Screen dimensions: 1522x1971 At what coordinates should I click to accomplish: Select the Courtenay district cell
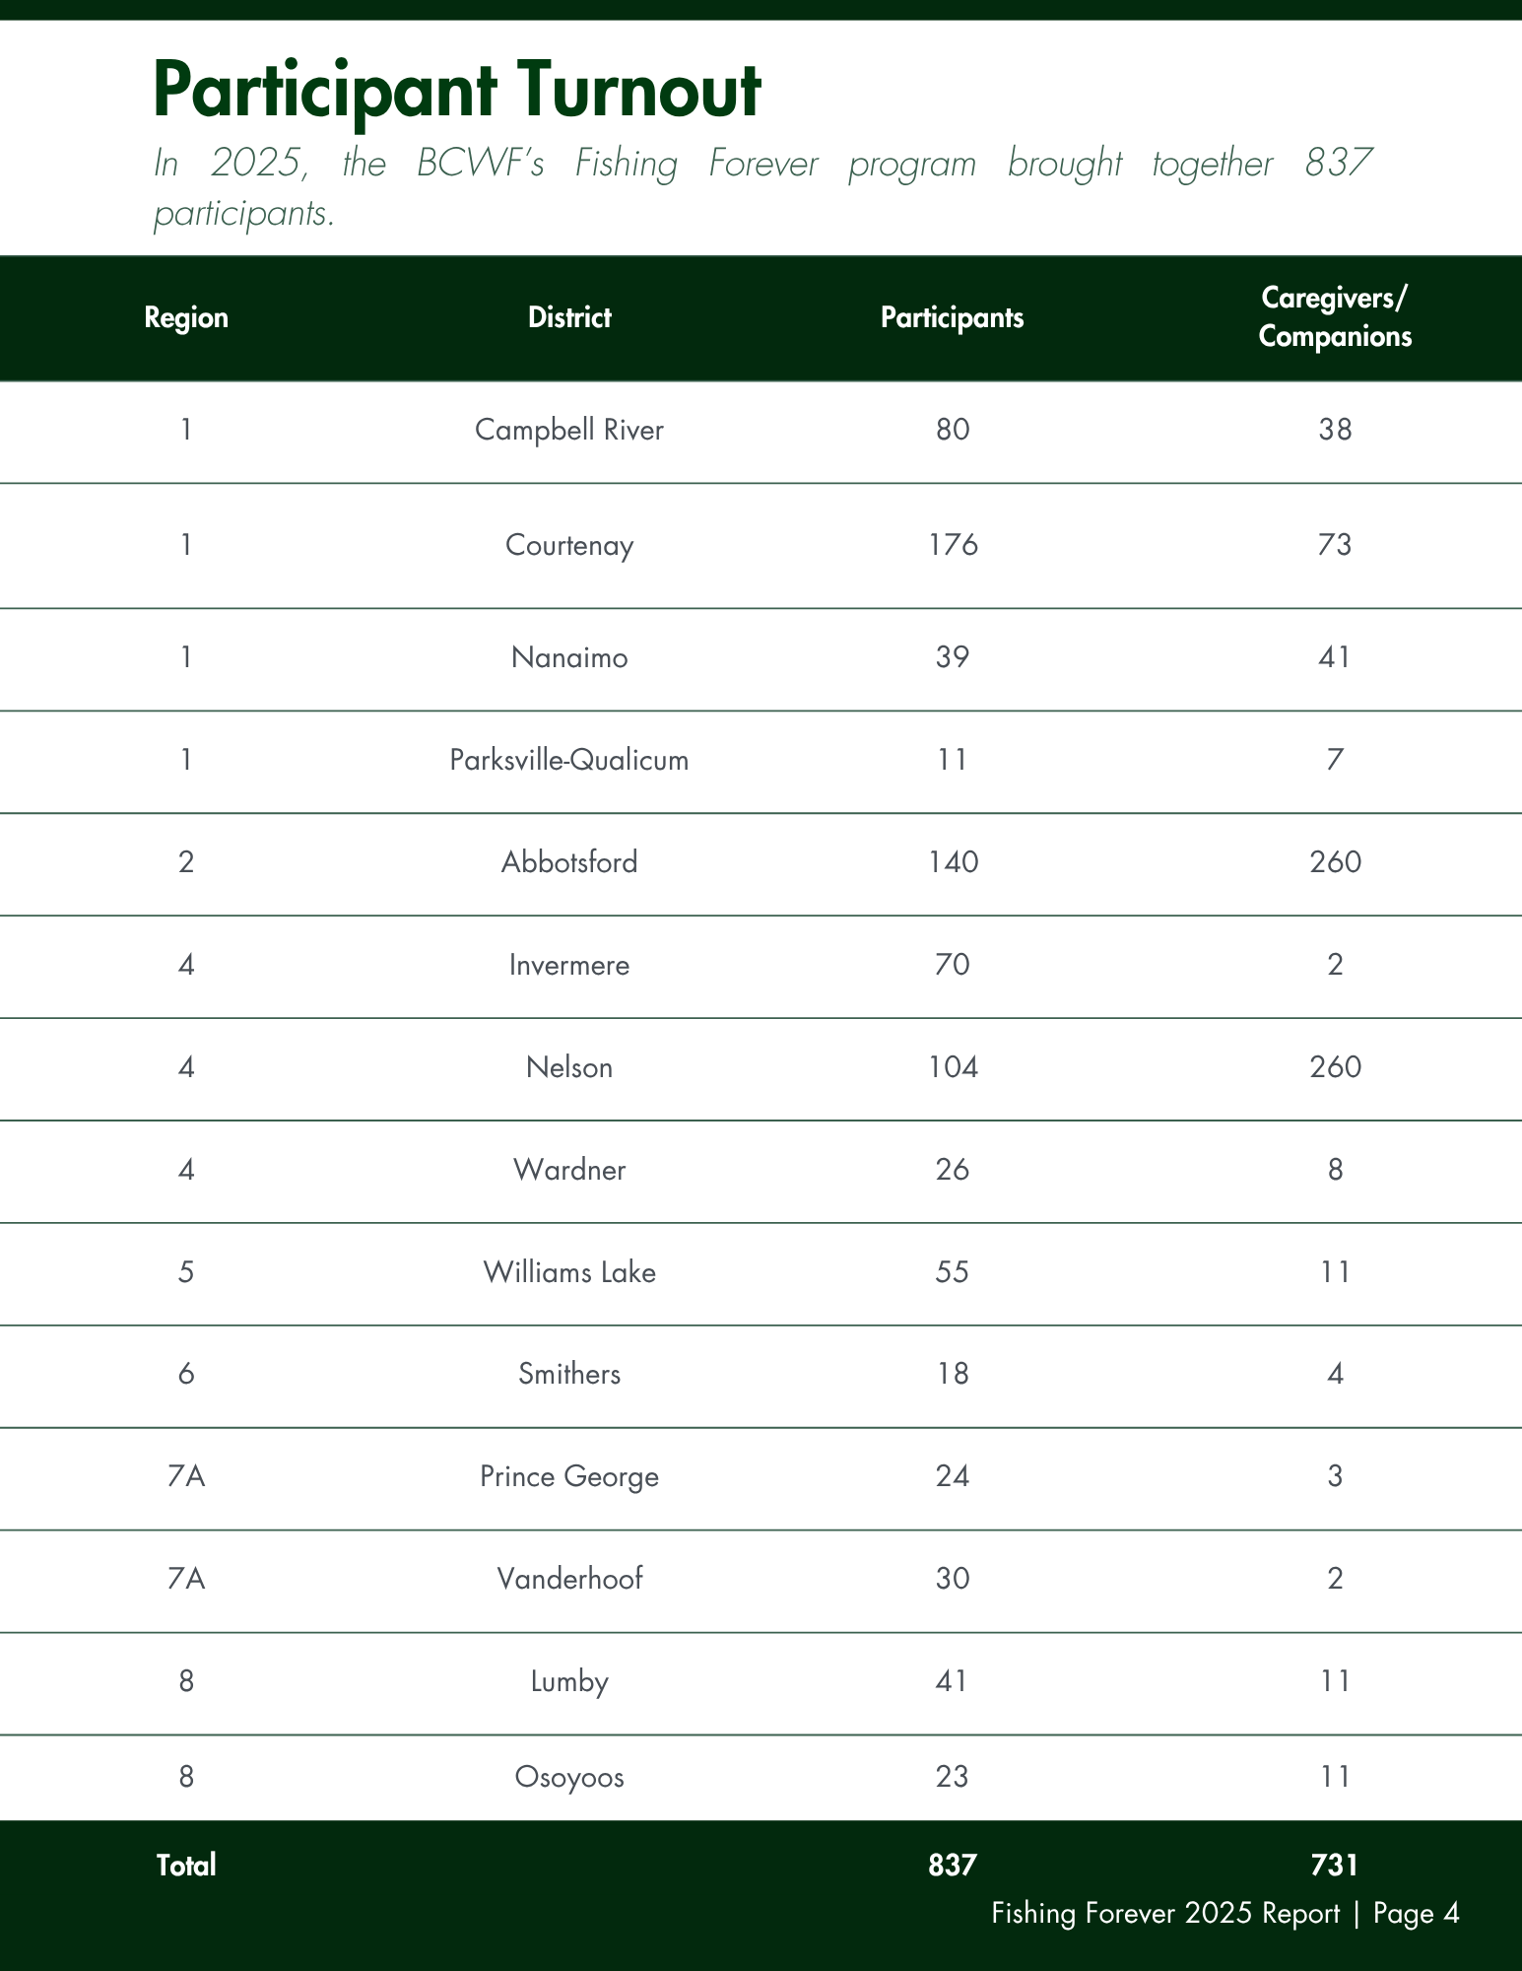click(569, 545)
